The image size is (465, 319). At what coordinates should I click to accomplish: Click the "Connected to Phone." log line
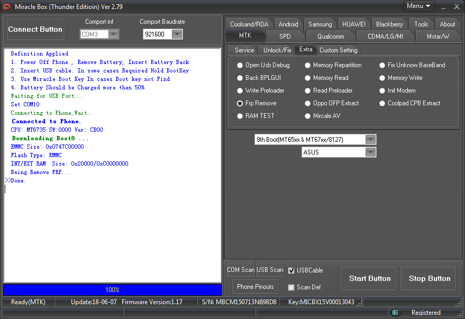point(46,121)
